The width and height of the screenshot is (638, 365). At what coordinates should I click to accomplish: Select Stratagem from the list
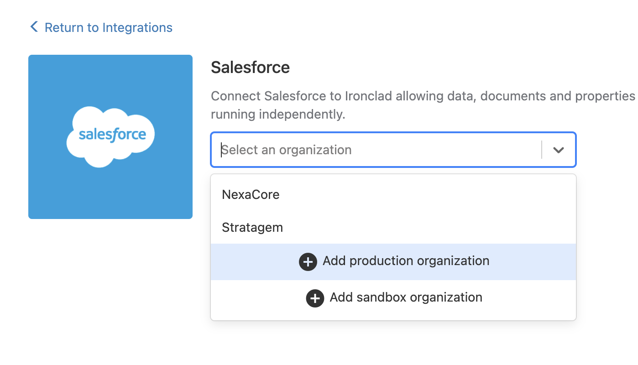click(x=252, y=227)
